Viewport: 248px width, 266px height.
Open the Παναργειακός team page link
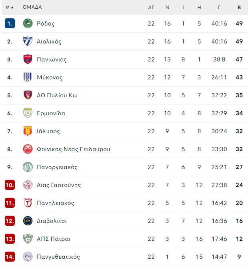pos(57,167)
